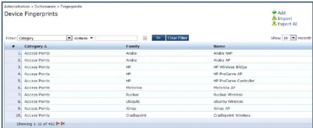The image size is (313, 128).
Task: Select the HP ProCurve Controller row
Action: tap(234, 81)
